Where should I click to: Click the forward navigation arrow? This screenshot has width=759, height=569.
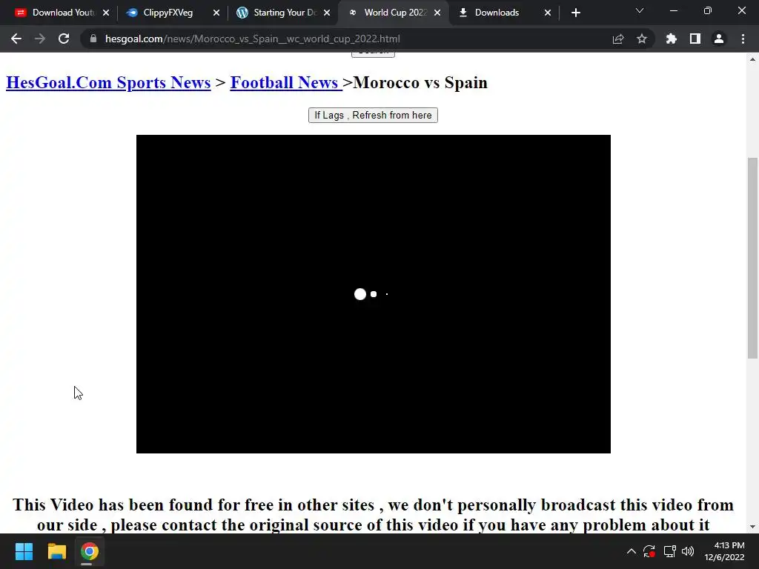pyautogui.click(x=40, y=39)
